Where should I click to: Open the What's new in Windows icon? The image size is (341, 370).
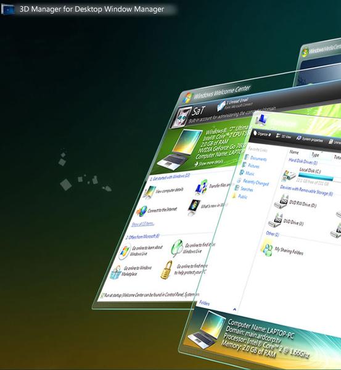194,207
